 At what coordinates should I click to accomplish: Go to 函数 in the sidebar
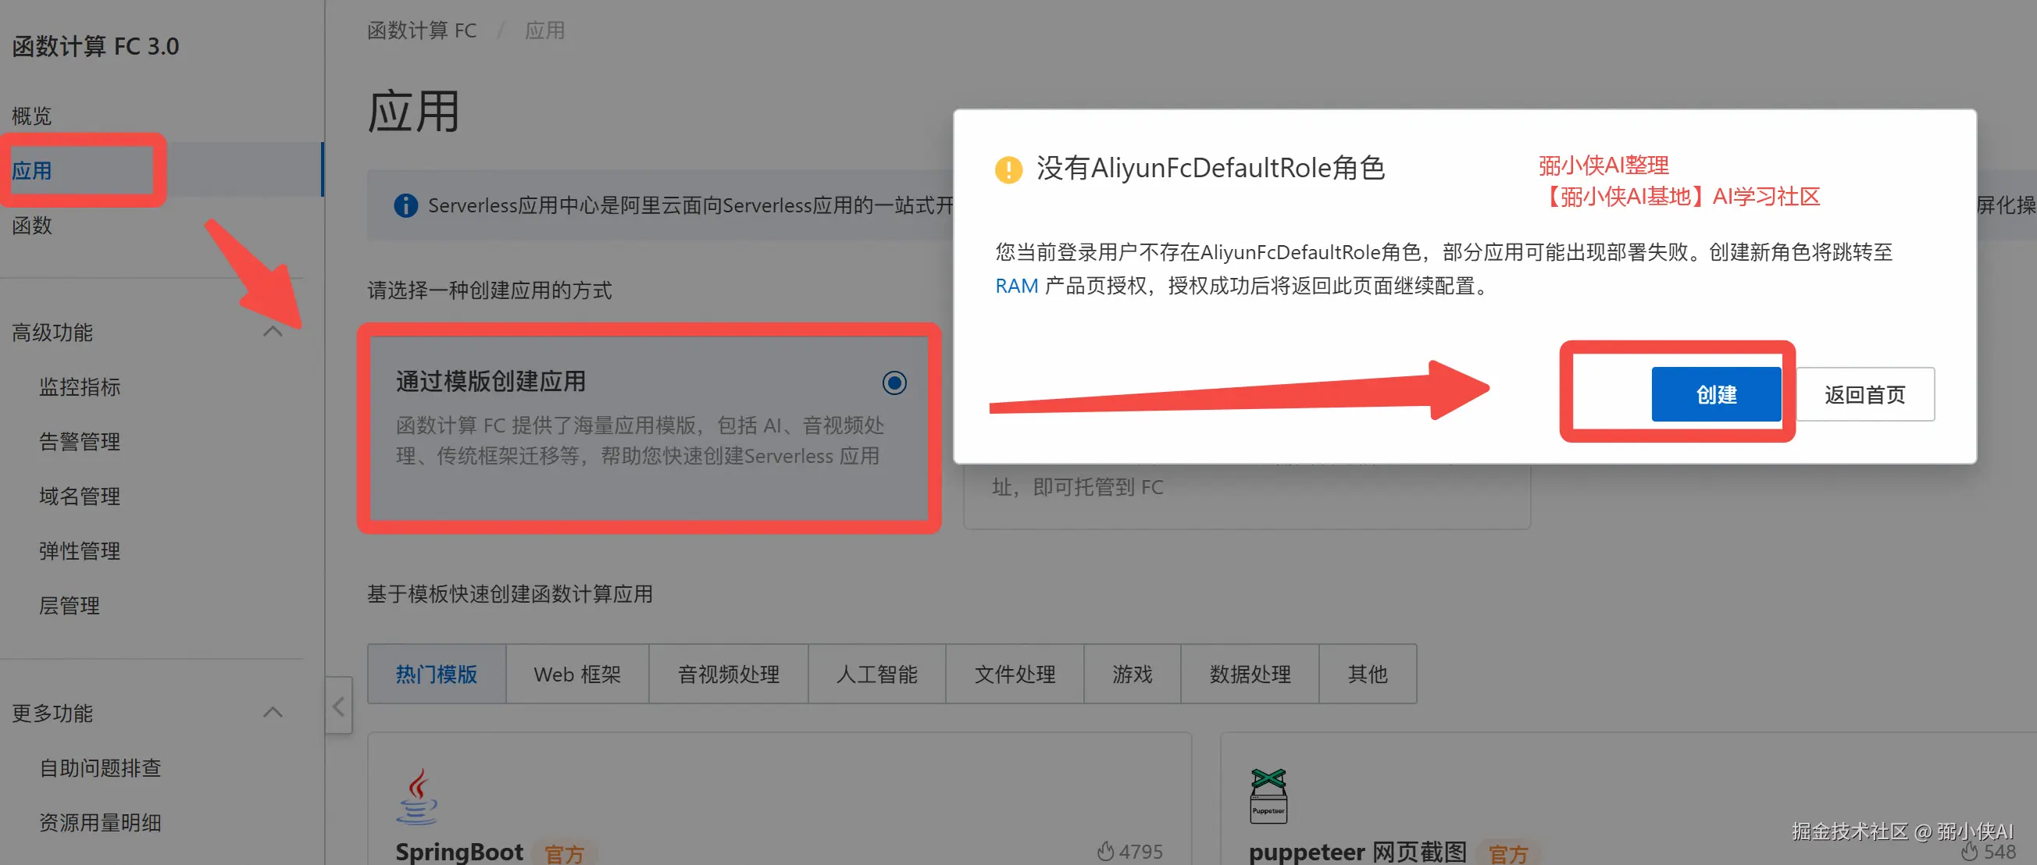click(x=33, y=226)
